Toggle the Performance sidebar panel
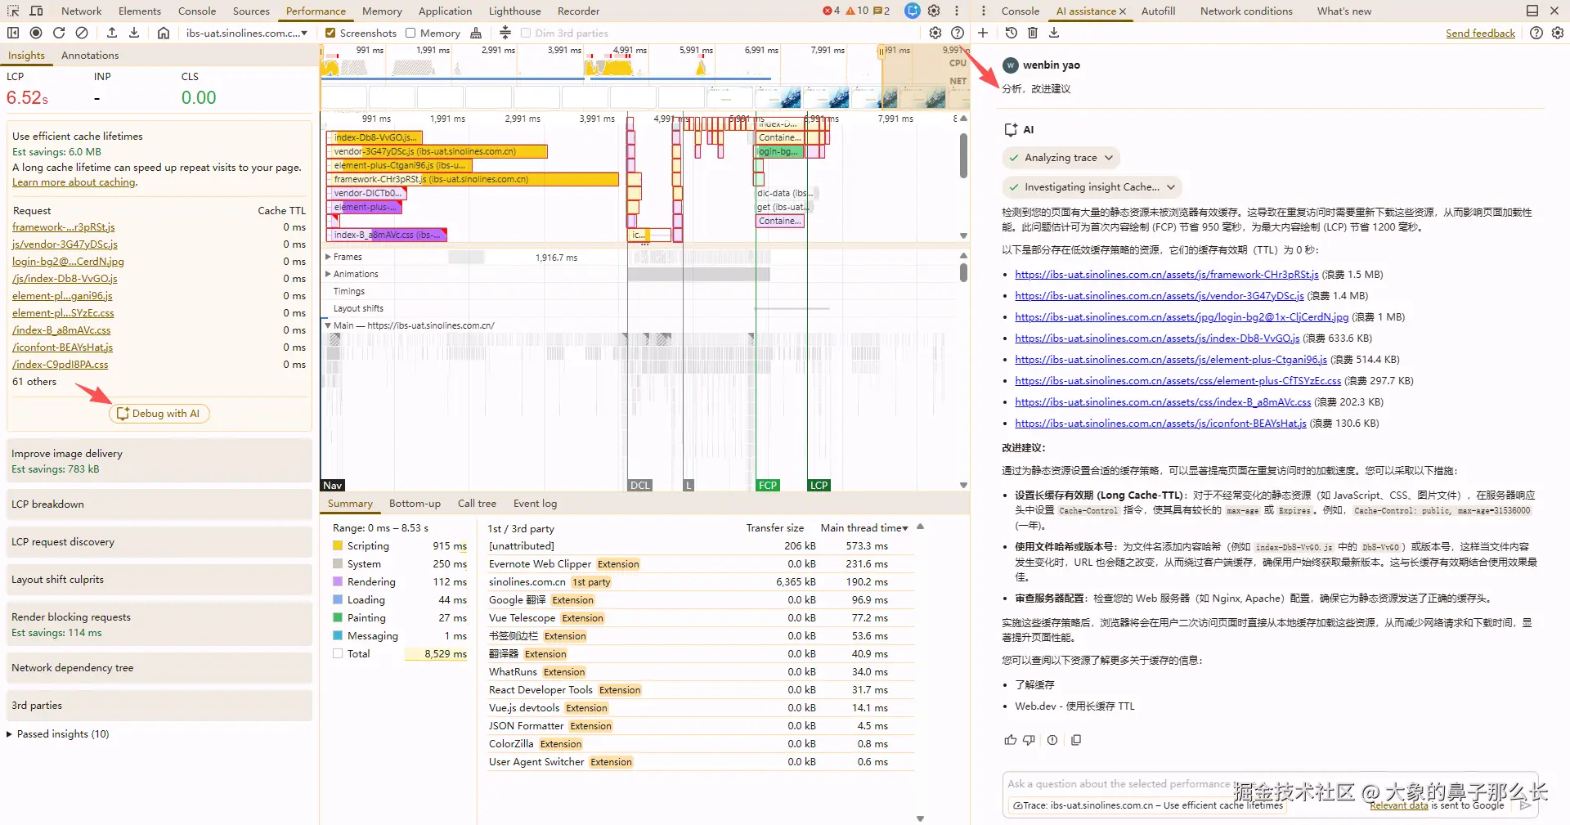 pos(13,33)
